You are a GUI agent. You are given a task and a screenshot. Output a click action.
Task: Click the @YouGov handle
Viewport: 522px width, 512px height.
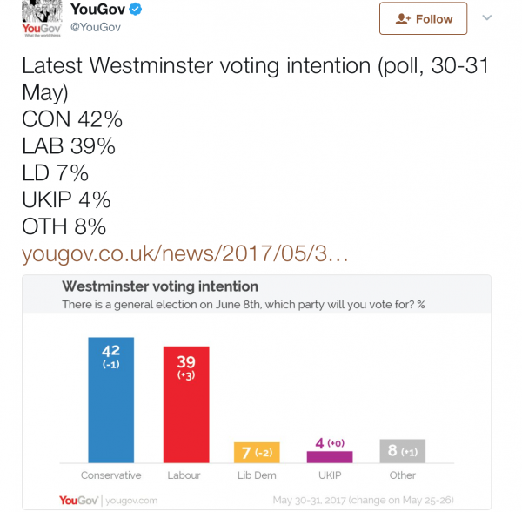(x=96, y=27)
